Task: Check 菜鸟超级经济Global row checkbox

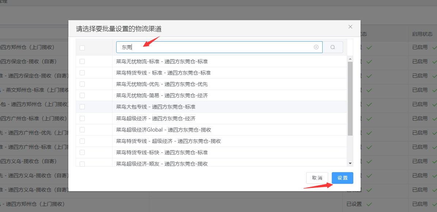Action: click(82, 130)
